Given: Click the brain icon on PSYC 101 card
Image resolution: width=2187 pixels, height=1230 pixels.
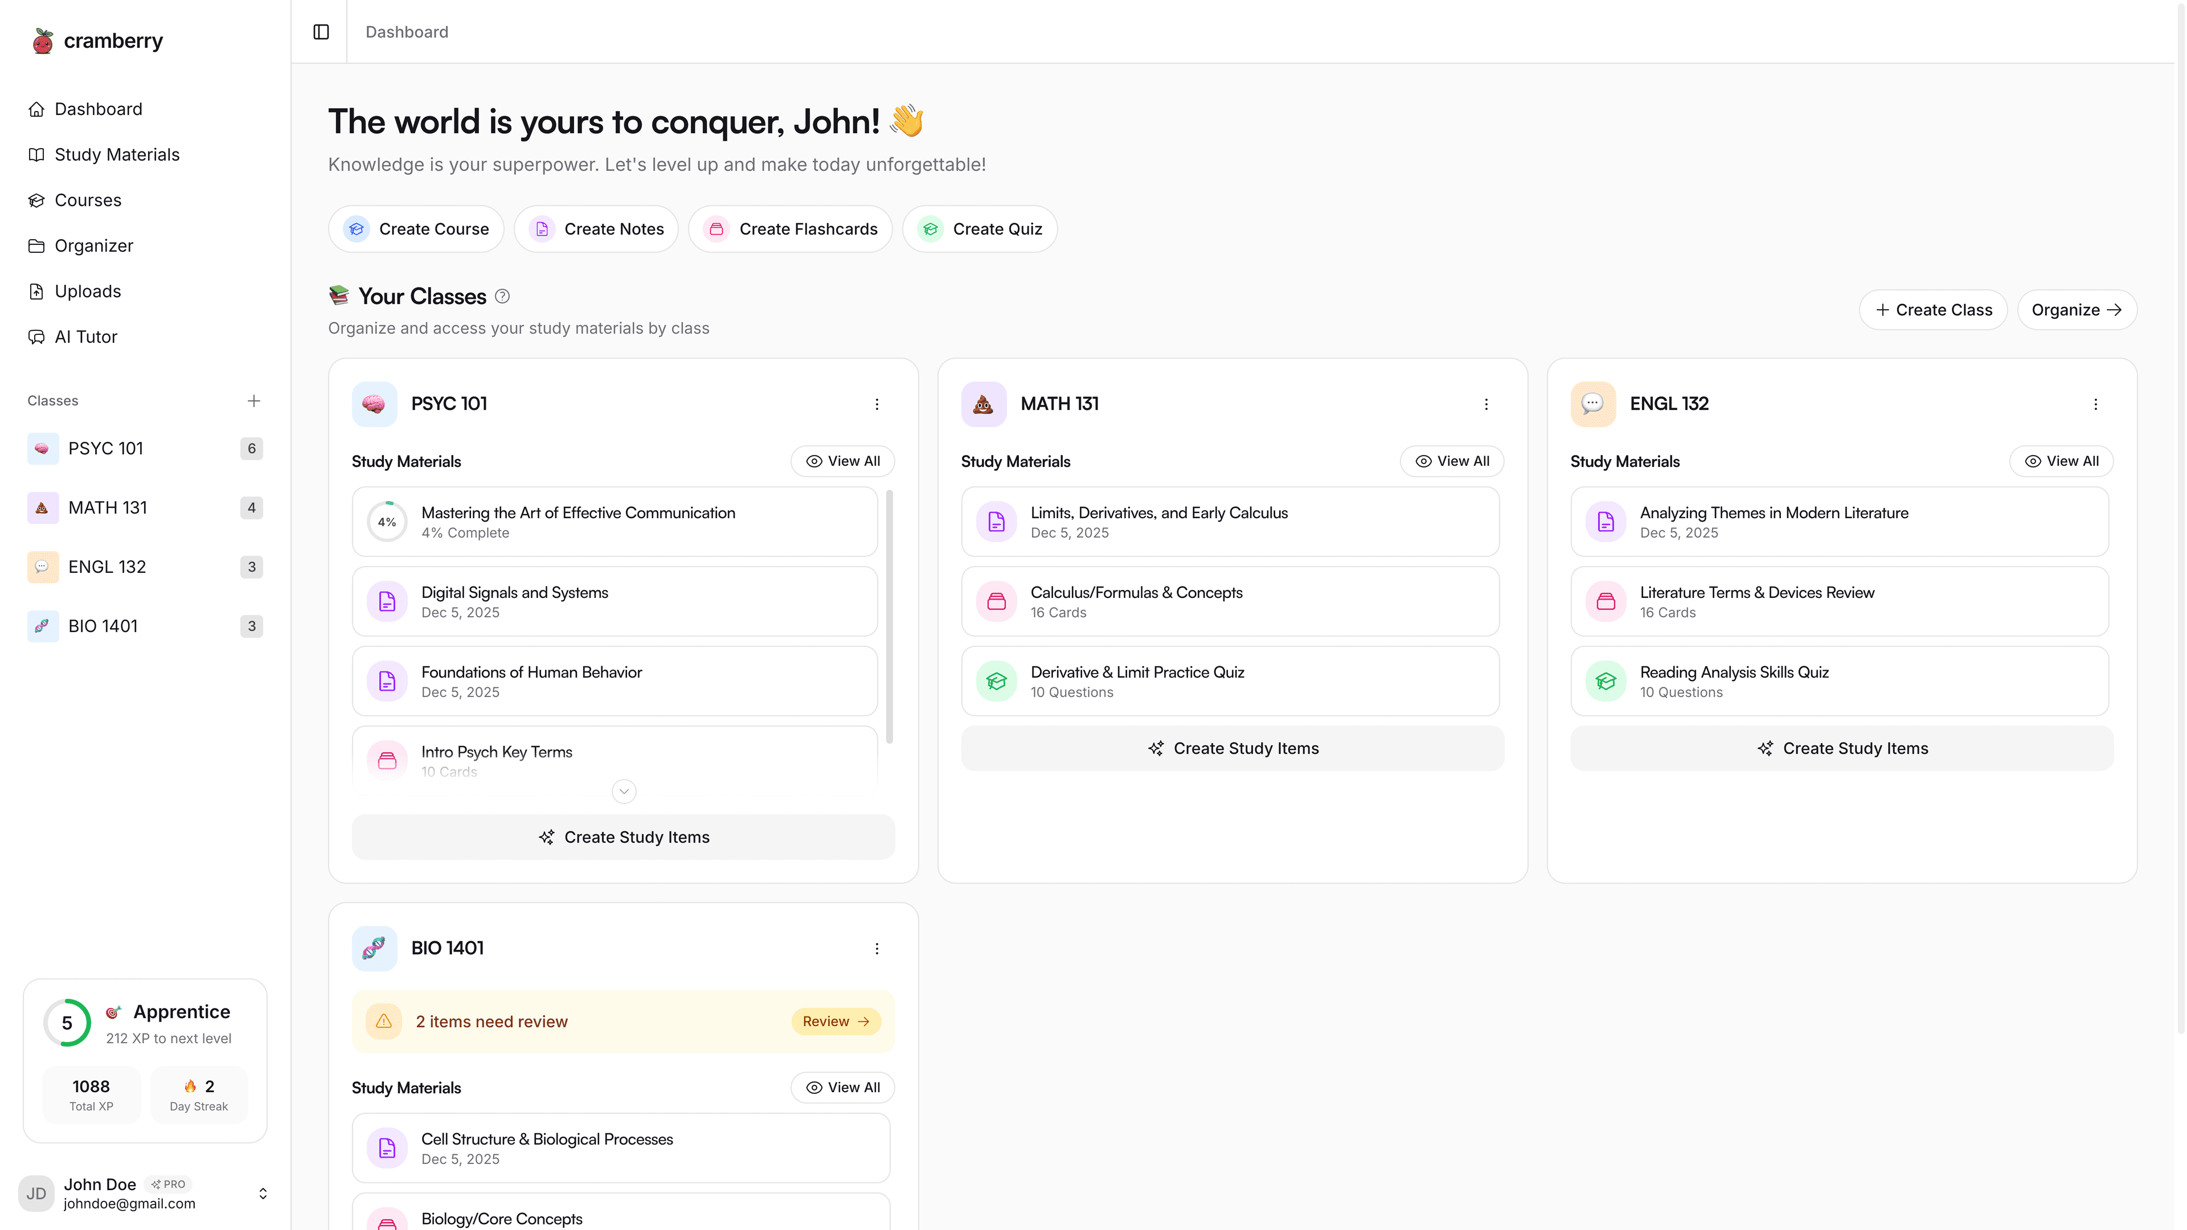Looking at the screenshot, I should (x=374, y=404).
